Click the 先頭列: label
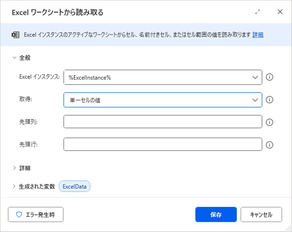The height and width of the screenshot is (232, 292). point(28,122)
